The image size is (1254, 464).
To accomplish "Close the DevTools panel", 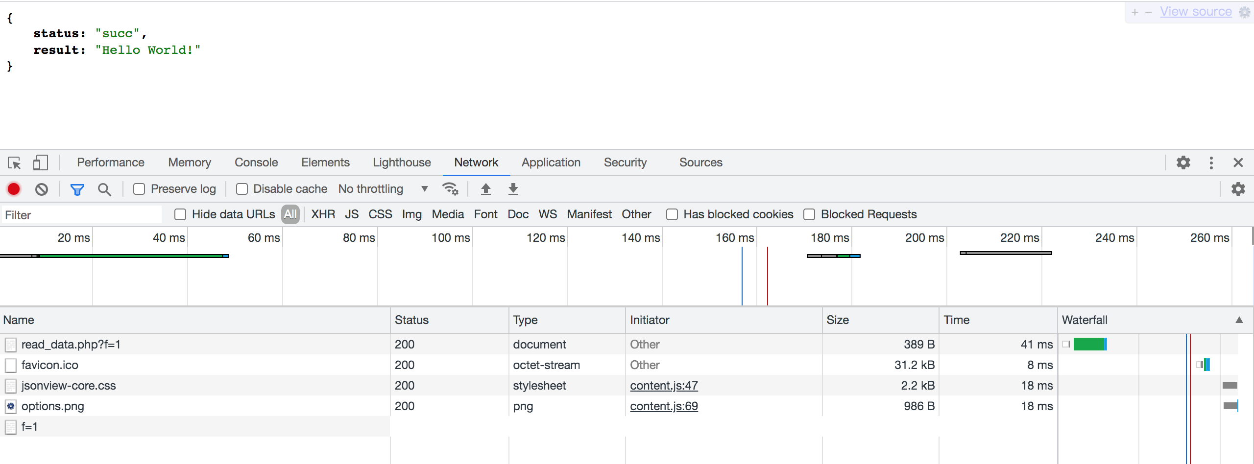I will tap(1238, 162).
